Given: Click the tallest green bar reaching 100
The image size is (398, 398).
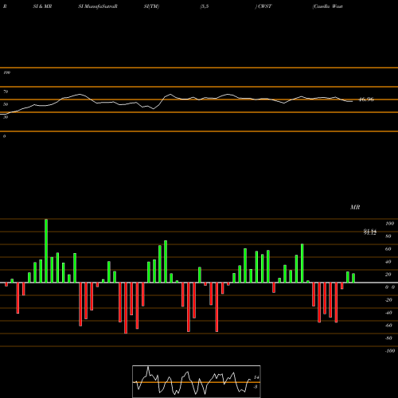Looking at the screenshot, I should coord(46,251).
